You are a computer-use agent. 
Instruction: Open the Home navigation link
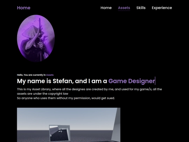tap(106, 8)
